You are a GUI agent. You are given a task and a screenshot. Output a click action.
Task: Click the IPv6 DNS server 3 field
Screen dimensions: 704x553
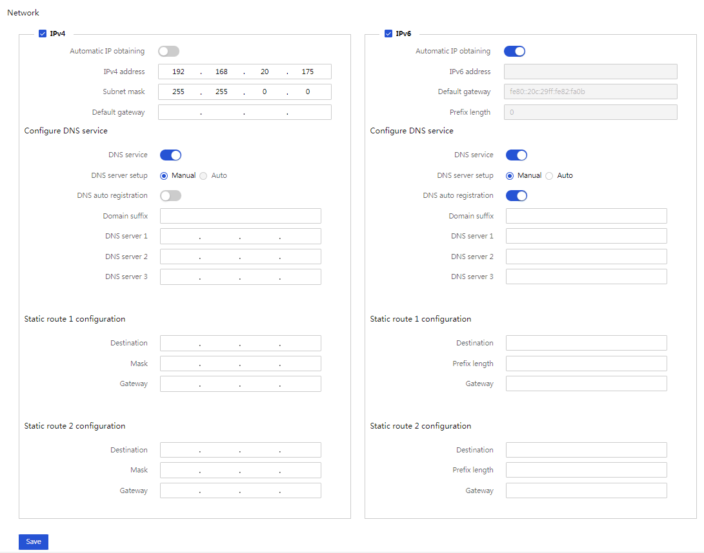click(x=587, y=276)
